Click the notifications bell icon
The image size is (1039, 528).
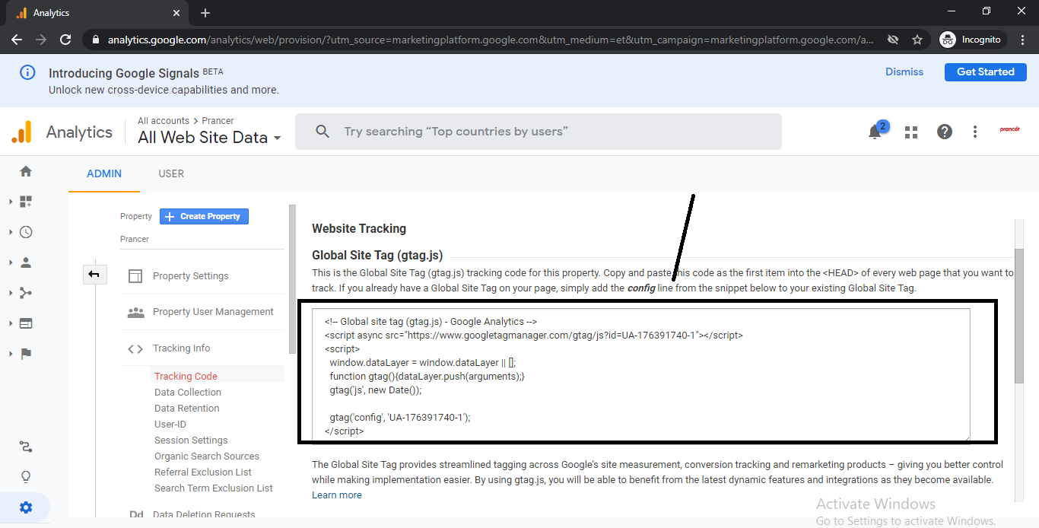click(875, 132)
